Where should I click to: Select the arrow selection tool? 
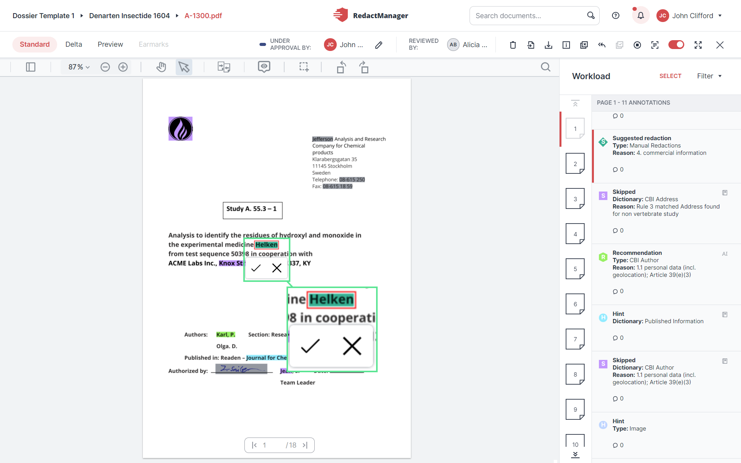[184, 67]
